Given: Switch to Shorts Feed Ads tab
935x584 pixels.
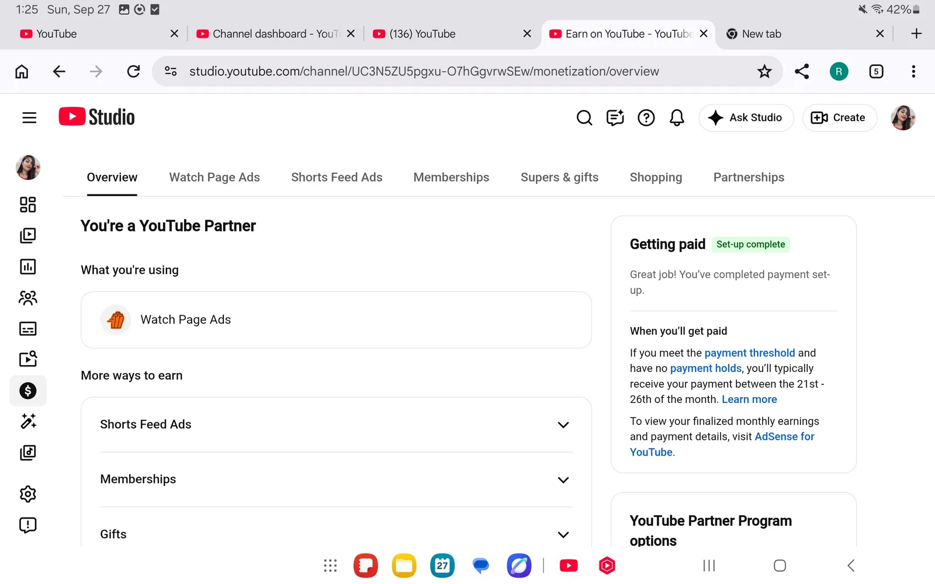Looking at the screenshot, I should point(337,178).
